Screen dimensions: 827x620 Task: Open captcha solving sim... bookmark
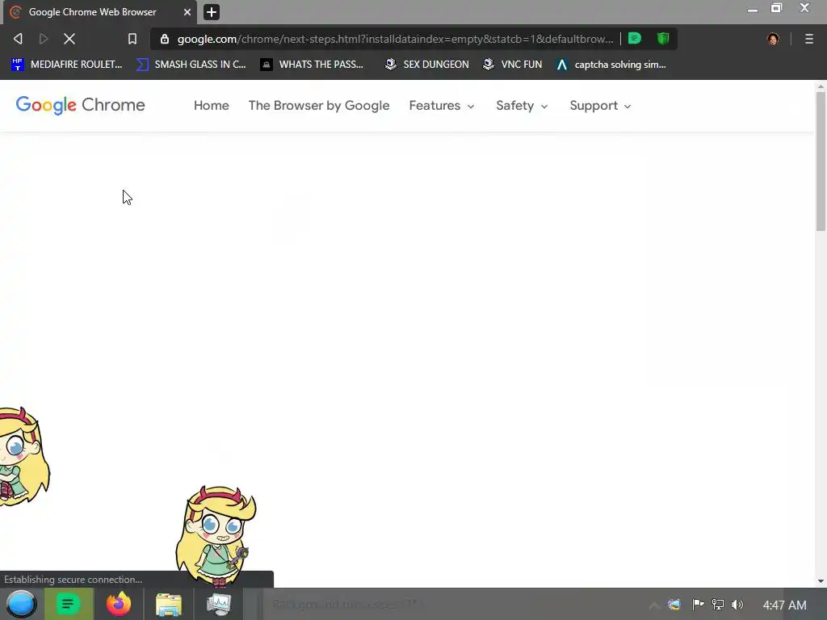tap(611, 65)
